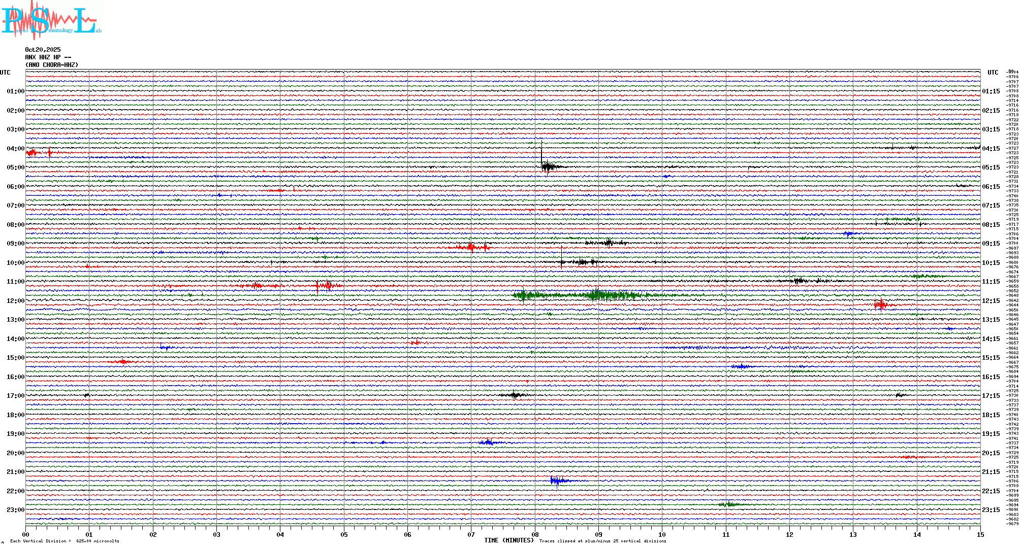The image size is (1021, 548).
Task: Select the 05:00 hour label
Action: coord(15,167)
